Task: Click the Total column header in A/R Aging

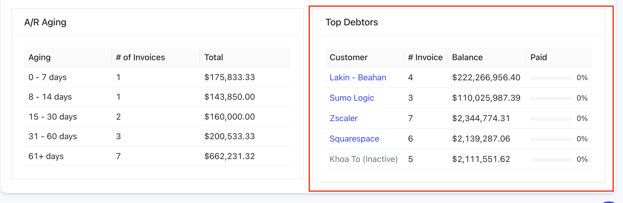Action: tap(214, 57)
